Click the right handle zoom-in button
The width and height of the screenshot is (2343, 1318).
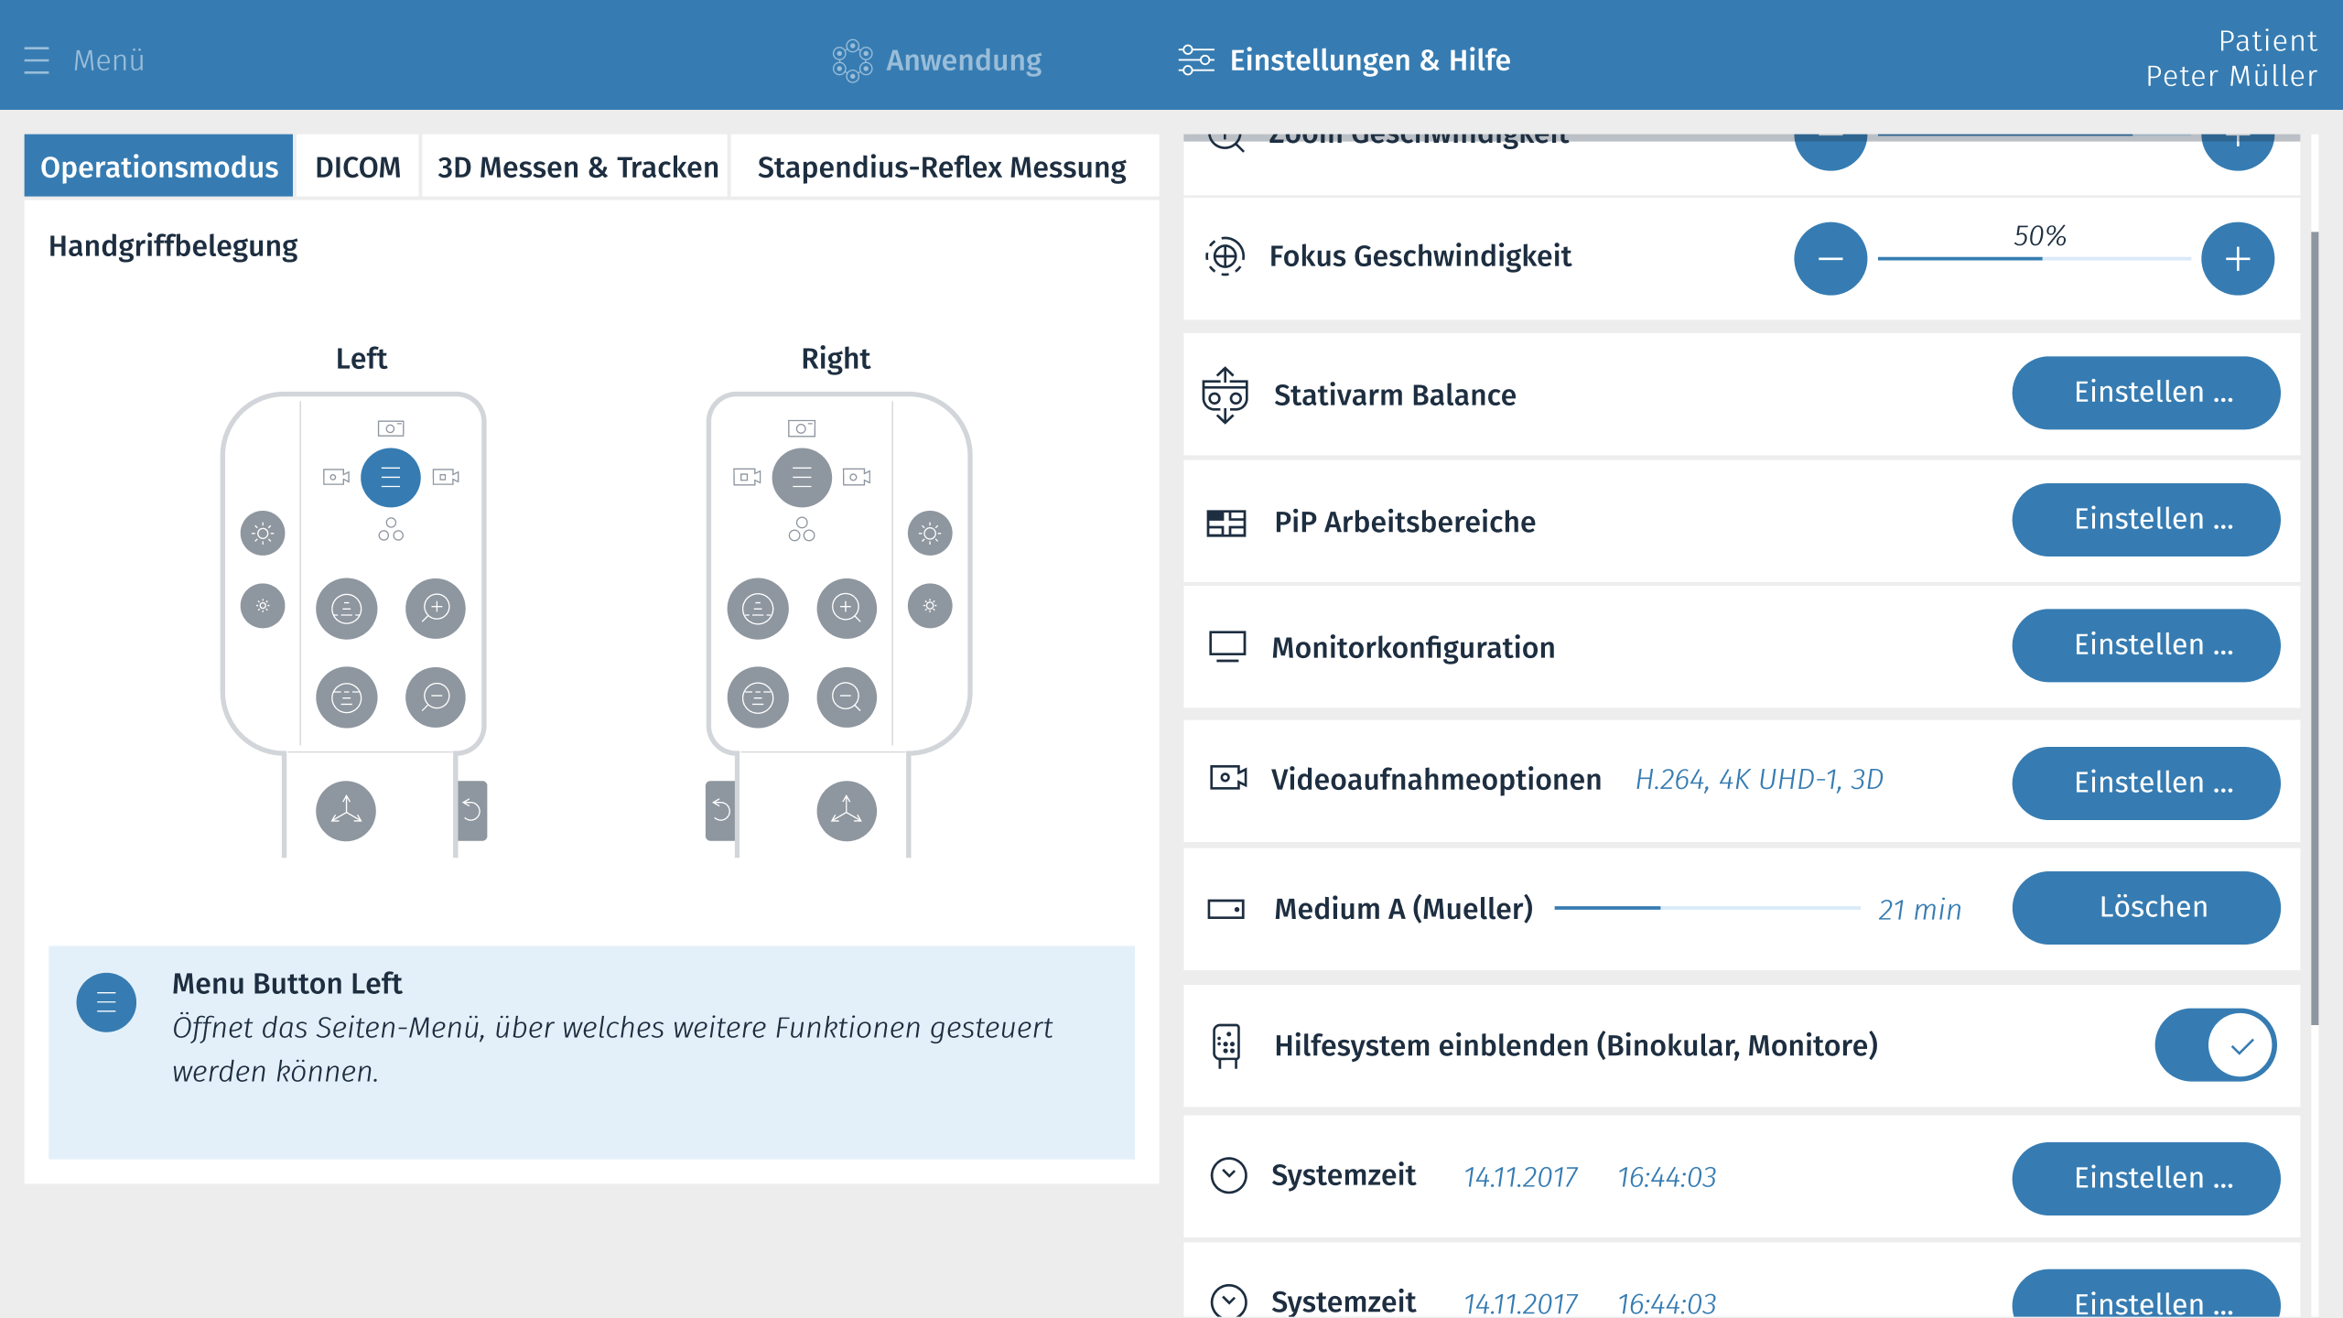click(x=847, y=608)
